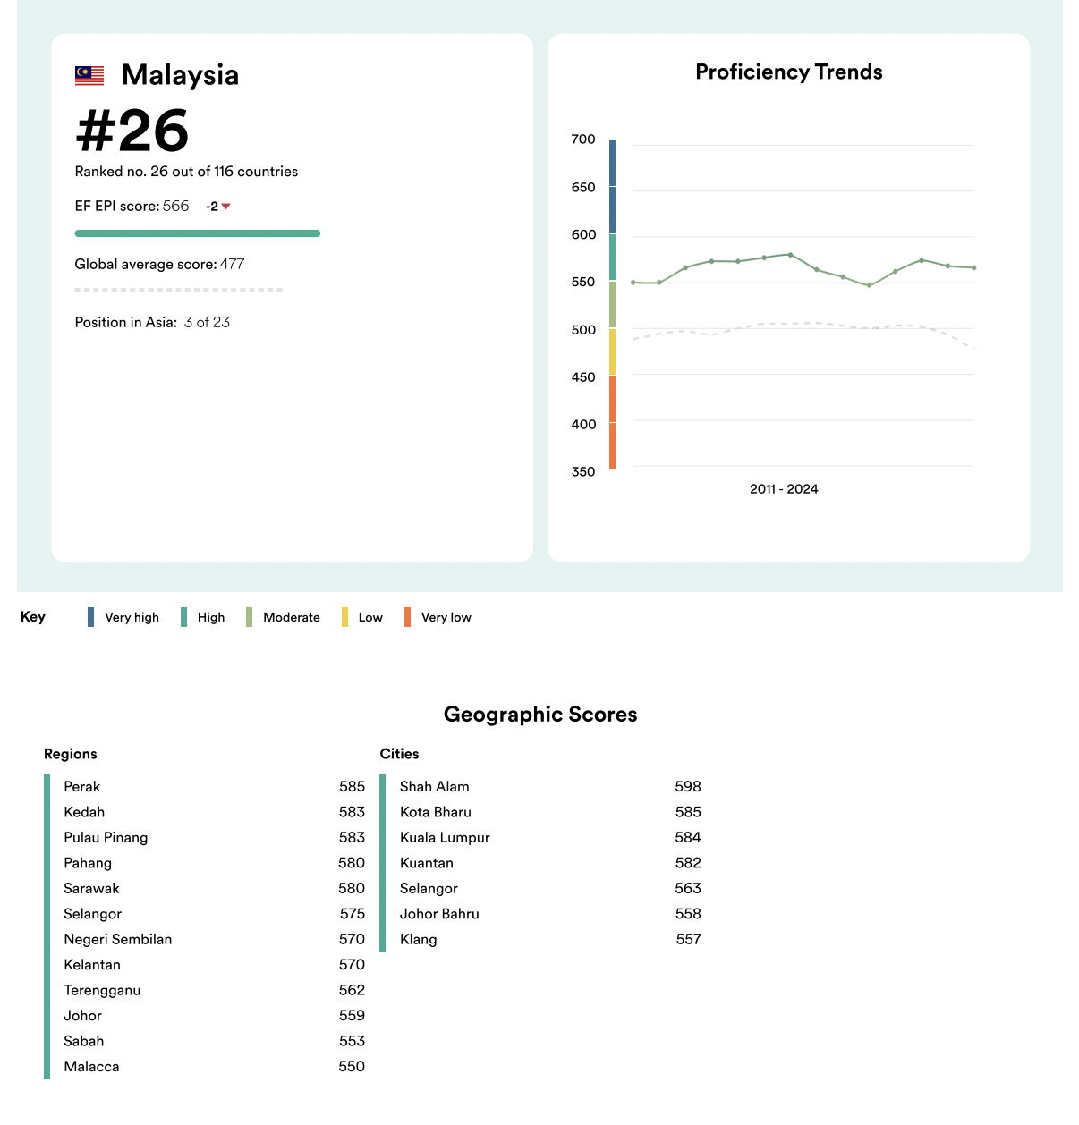
Task: Click the Kuala Lumpur city row
Action: 445,838
